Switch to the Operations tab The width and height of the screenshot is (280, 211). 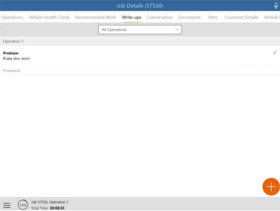click(x=12, y=17)
